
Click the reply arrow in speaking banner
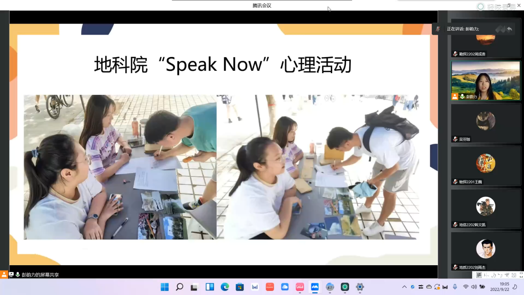[x=510, y=29]
